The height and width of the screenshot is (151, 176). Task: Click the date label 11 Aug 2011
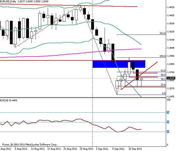pos(38,149)
